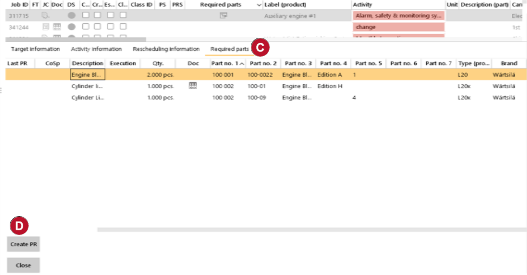Viewport: 527px width, 275px height.
Task: Click the PRS column header
Action: pos(177,5)
